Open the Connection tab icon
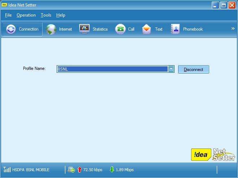This screenshot has height=178, width=238. [x=11, y=29]
